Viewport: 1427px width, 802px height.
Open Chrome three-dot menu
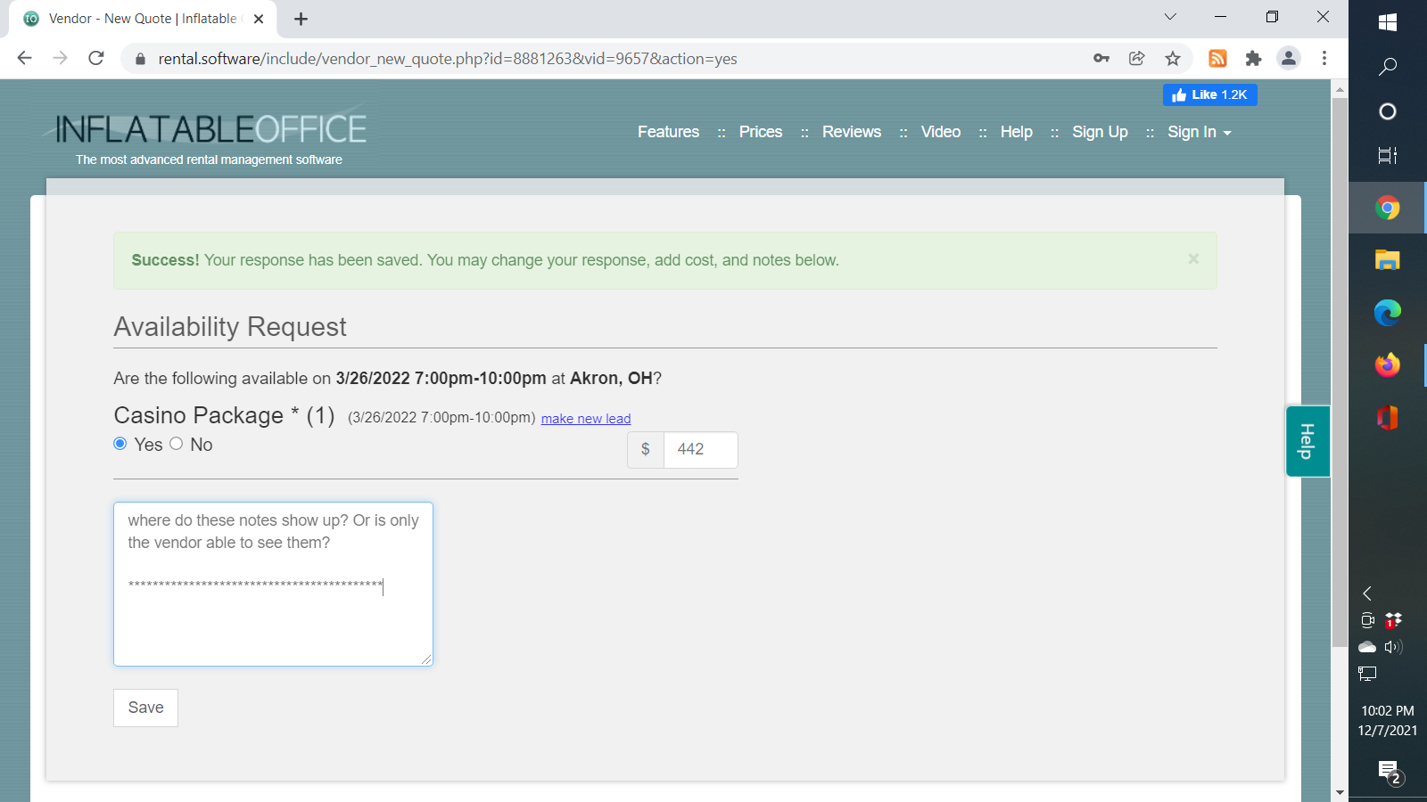point(1324,59)
